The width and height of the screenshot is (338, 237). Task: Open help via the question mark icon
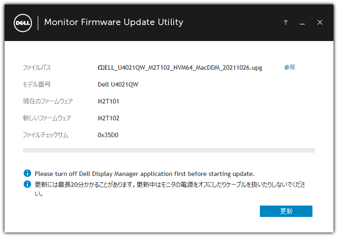285,22
